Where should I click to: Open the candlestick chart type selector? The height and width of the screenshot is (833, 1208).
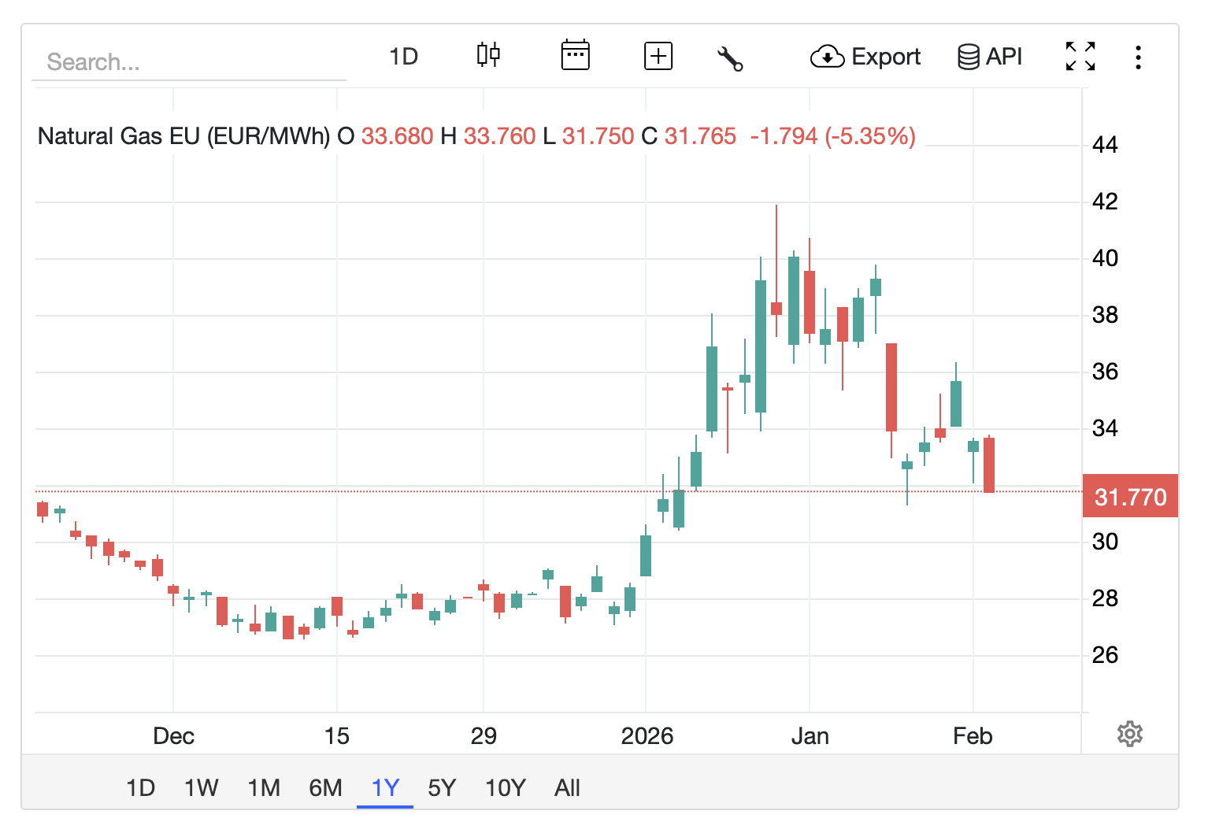point(488,56)
